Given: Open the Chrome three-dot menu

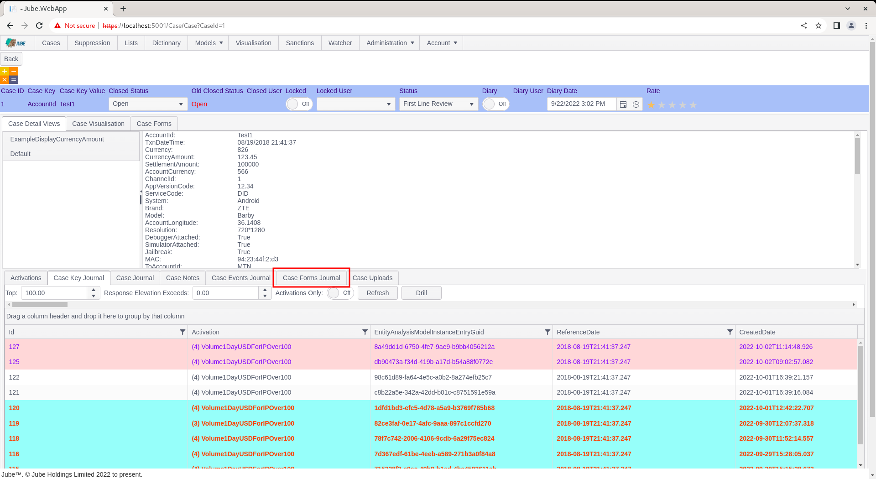Looking at the screenshot, I should point(866,26).
